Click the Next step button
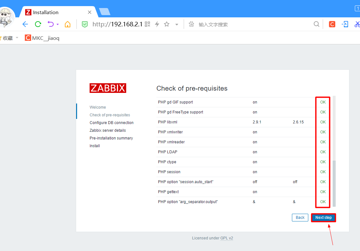Viewport: 360px width, 251px height. (323, 218)
